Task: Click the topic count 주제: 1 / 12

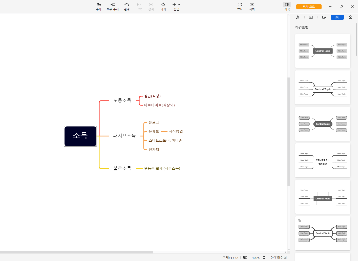Action: coord(230,258)
